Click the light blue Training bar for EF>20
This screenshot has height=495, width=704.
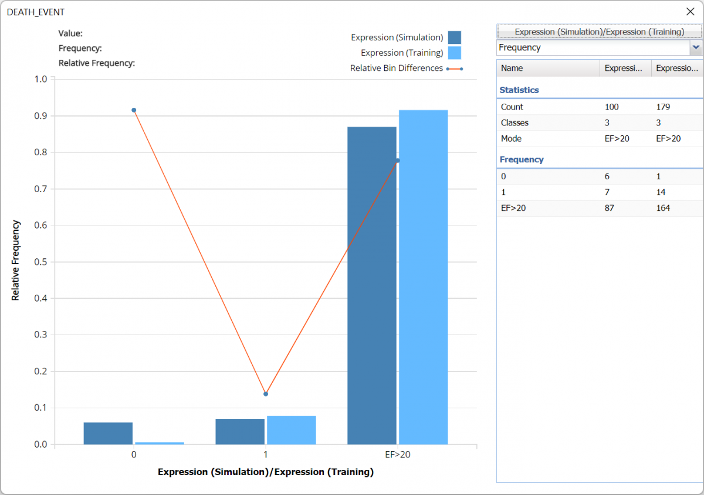[x=423, y=278]
